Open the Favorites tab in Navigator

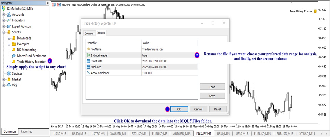(x=26, y=131)
